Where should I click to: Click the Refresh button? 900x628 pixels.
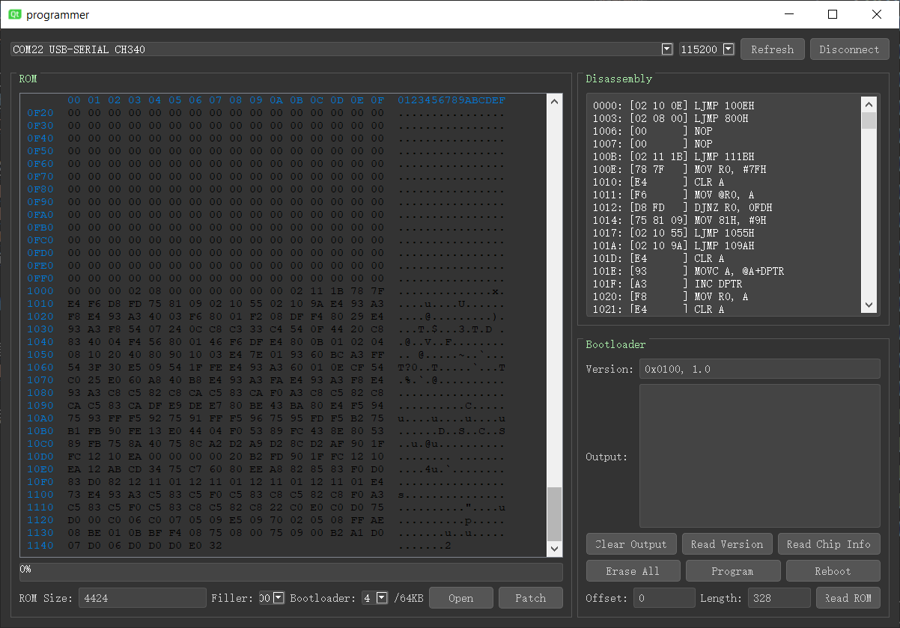click(x=772, y=49)
